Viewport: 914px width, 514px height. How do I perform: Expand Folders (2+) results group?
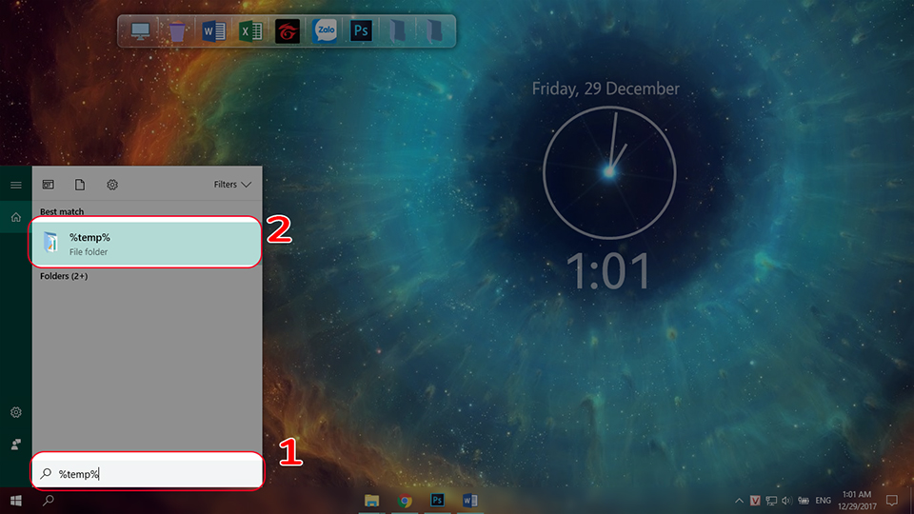tap(64, 276)
